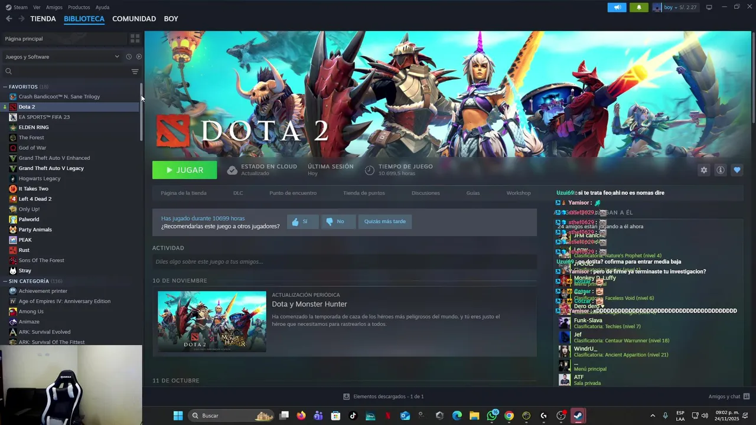Open Dota 2 settings gear
This screenshot has height=425, width=756.
703,170
